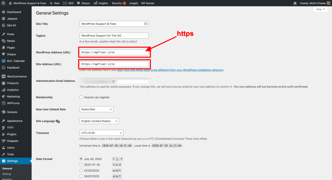
Task: Open the Writing settings submenu
Action: (x=6, y=174)
